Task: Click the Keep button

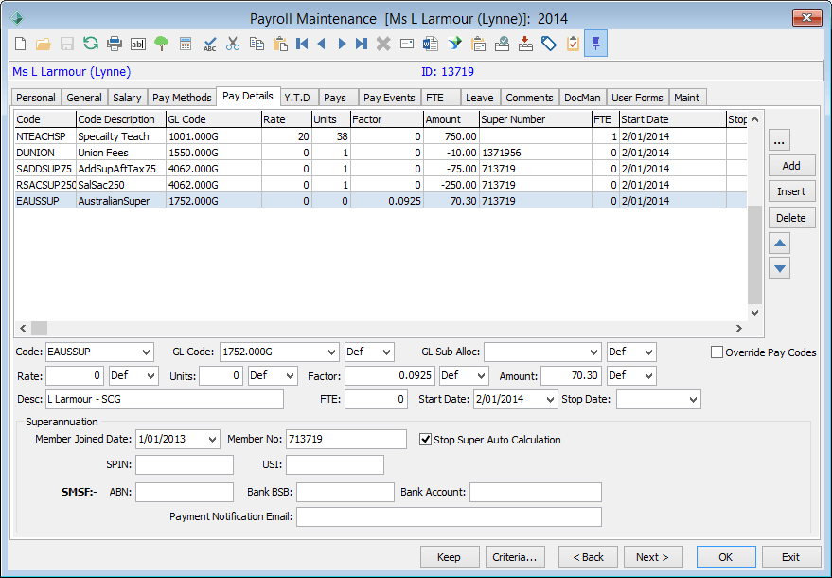Action: click(x=450, y=557)
